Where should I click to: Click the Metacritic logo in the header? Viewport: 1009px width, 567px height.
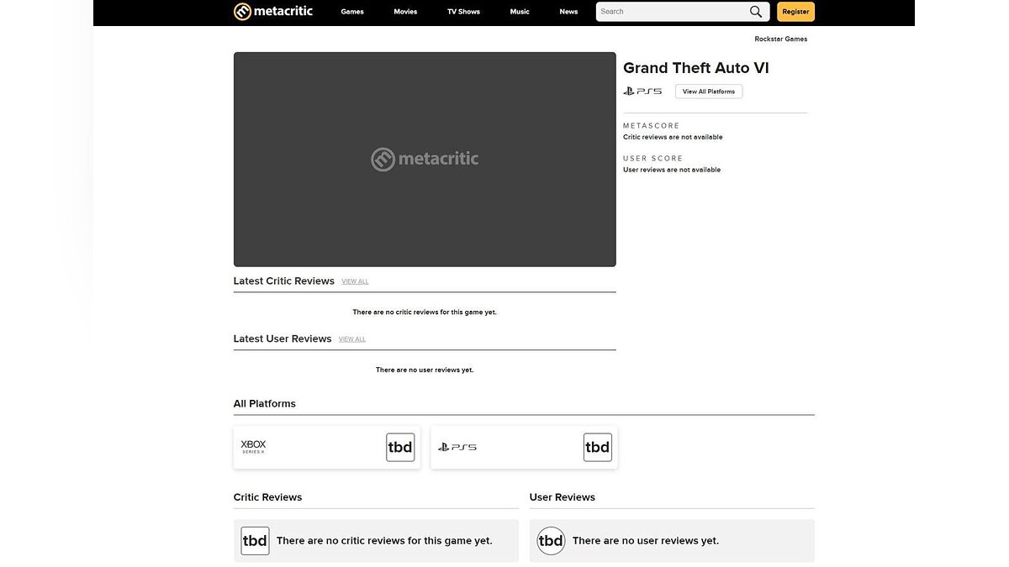coord(272,12)
